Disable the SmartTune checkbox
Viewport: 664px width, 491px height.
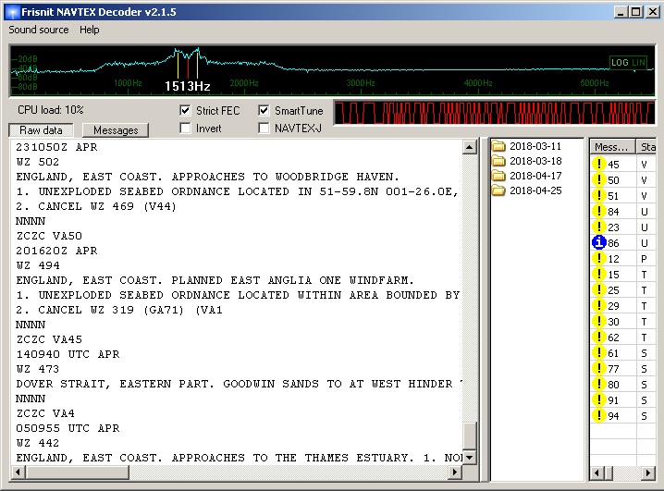264,110
